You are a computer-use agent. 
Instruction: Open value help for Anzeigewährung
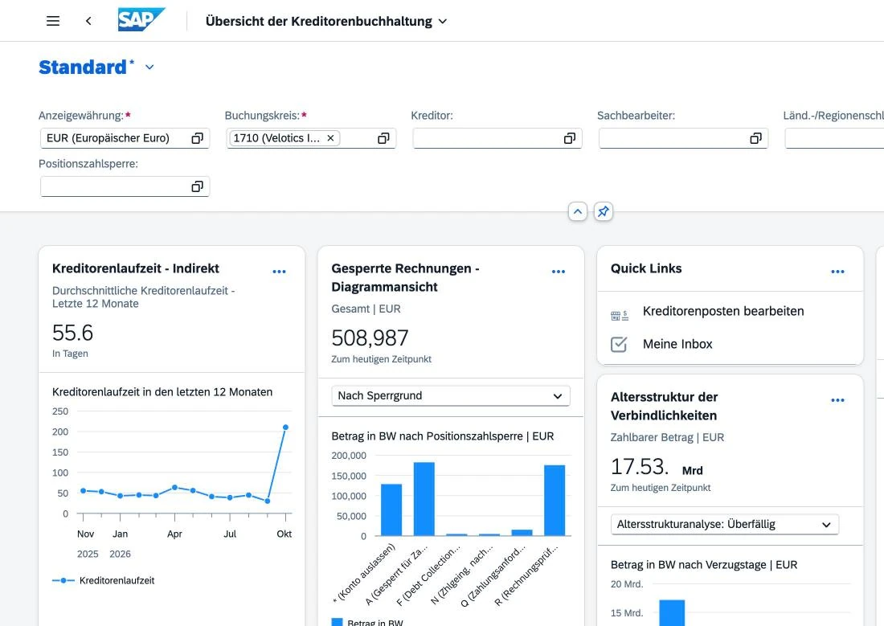pos(197,138)
